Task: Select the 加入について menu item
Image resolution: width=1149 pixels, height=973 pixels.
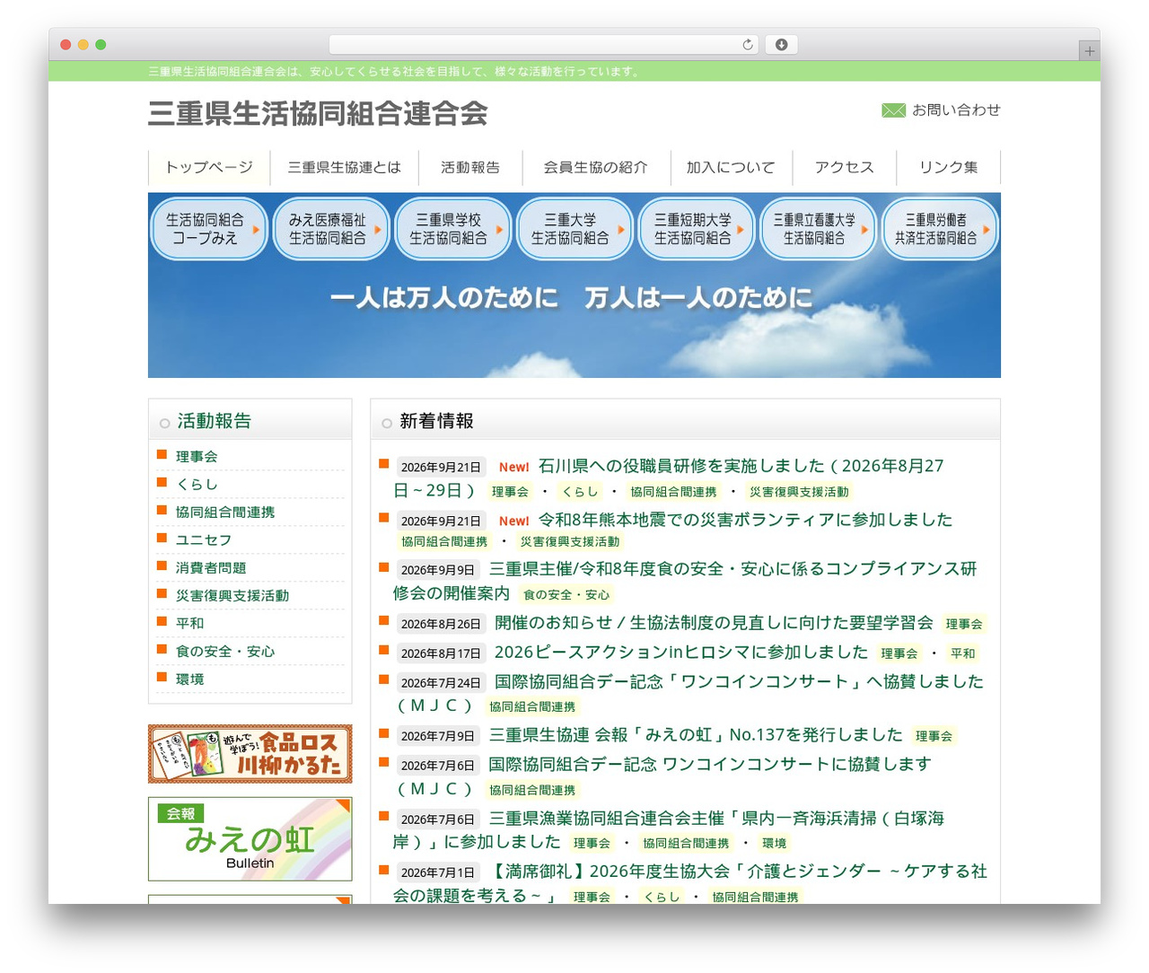Action: (731, 168)
